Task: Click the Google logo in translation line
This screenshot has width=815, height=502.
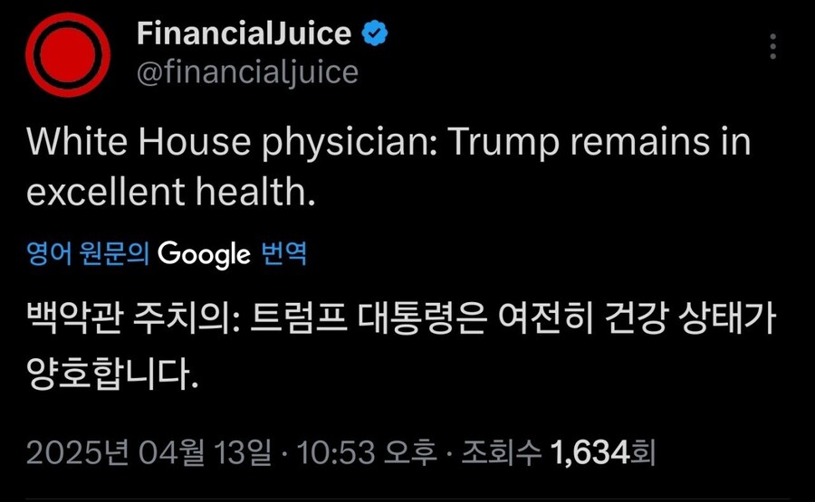Action: click(x=204, y=254)
